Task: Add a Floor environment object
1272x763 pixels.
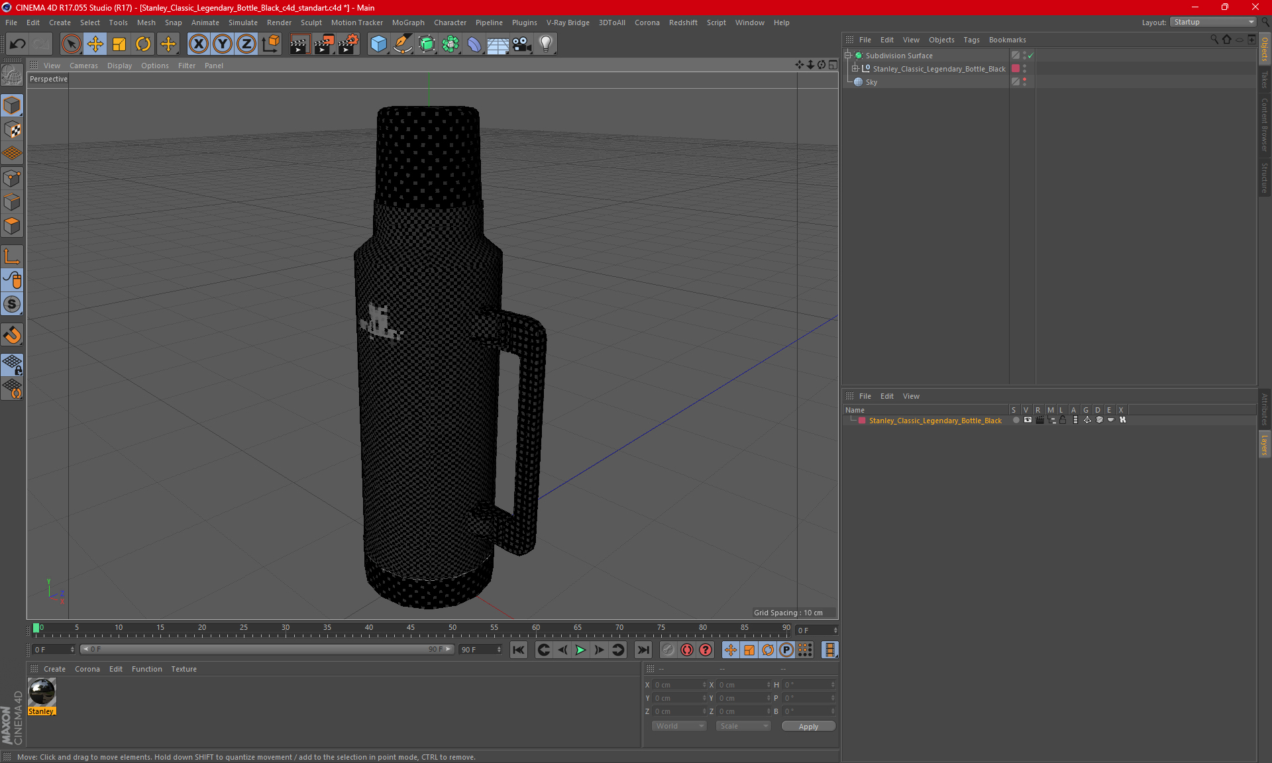Action: pos(498,44)
